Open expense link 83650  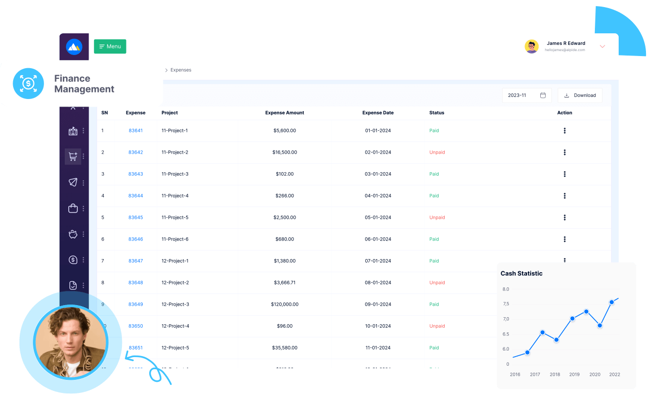(x=136, y=326)
